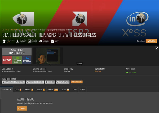159x113 pixels.
Task: Open the Starfield Upscaler gallery thumbnail
Action: pos(17,56)
